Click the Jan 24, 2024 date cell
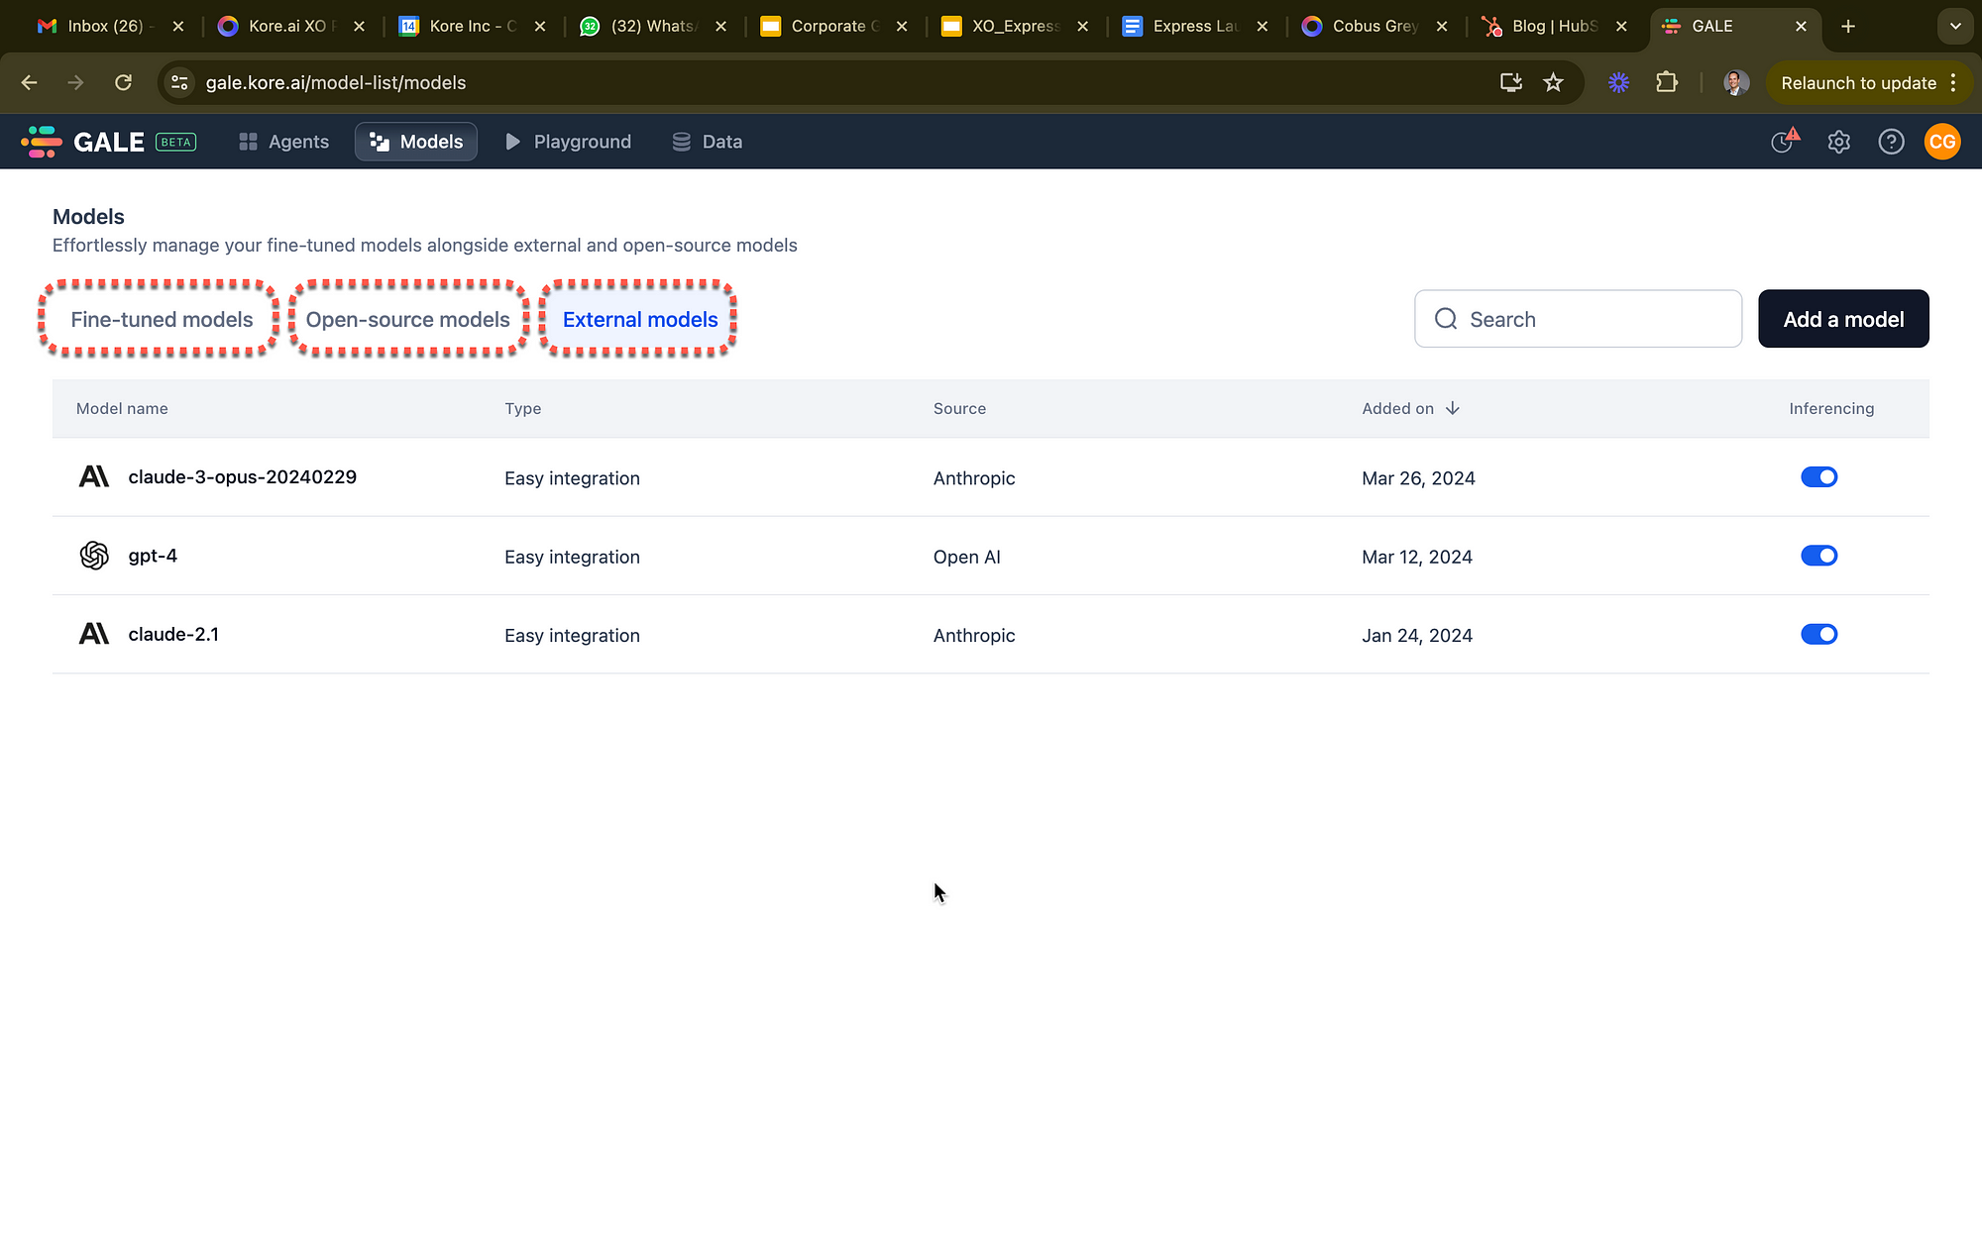This screenshot has width=1982, height=1238. [1417, 636]
